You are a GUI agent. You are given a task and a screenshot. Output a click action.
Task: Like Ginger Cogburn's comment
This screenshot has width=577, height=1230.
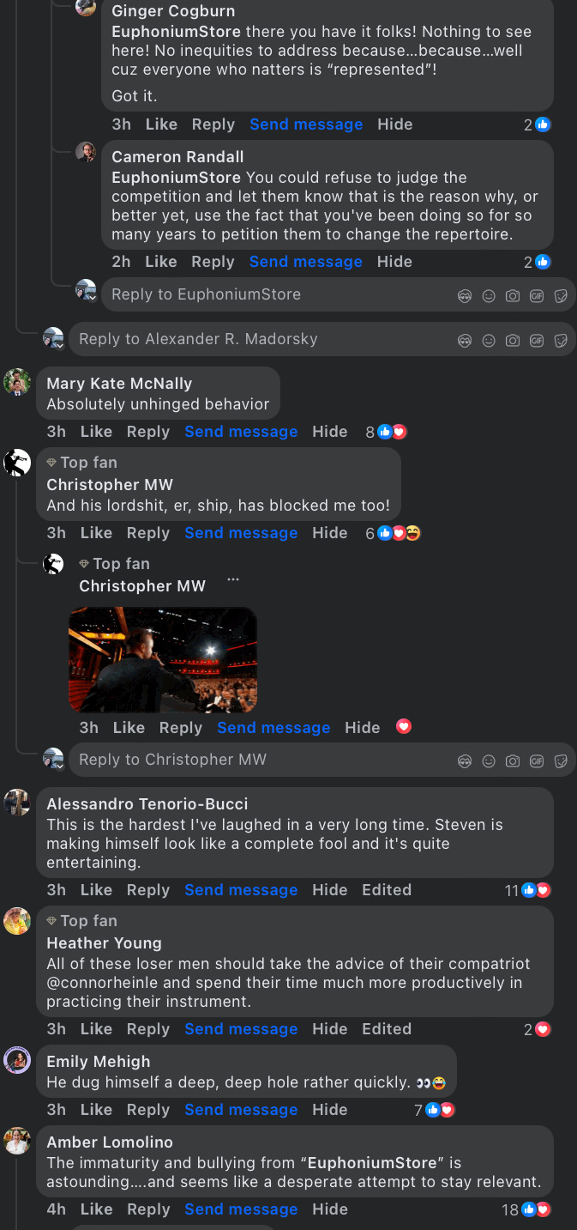(161, 124)
